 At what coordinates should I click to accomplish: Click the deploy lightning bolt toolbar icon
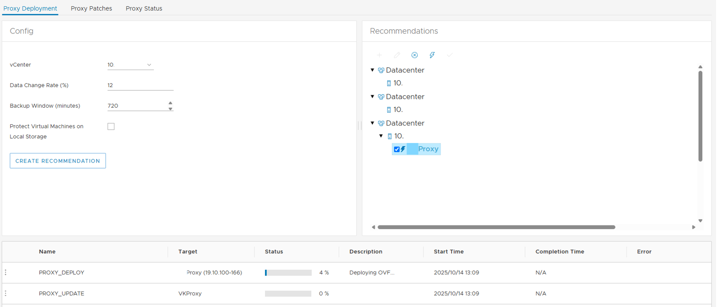[x=432, y=55]
